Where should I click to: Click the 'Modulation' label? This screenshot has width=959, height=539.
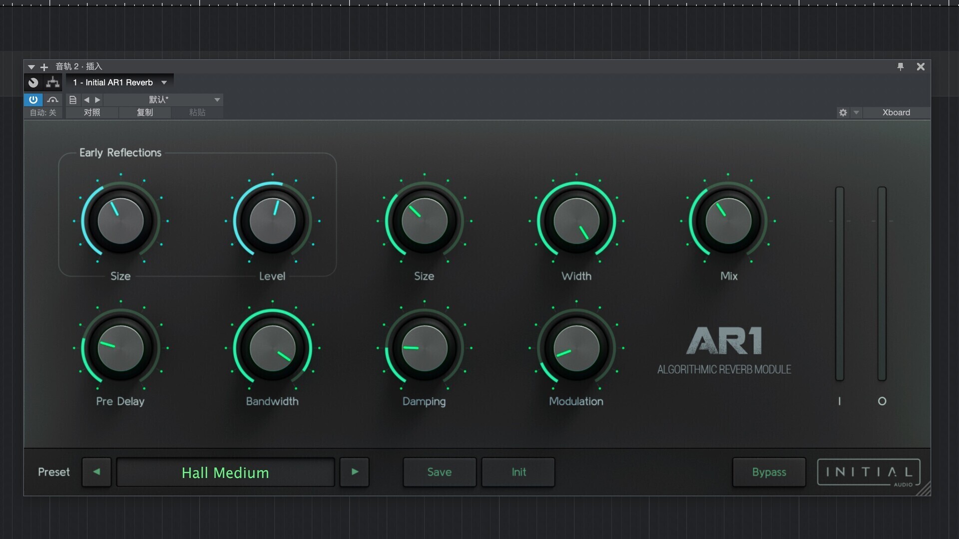point(576,401)
